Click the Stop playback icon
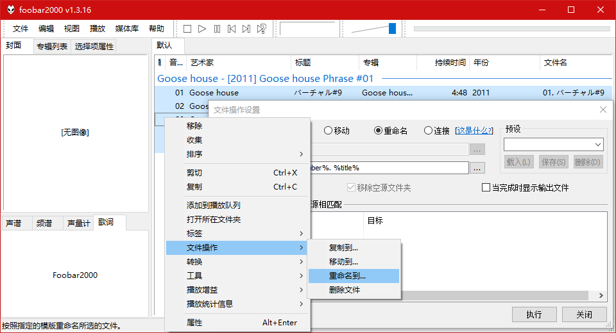This screenshot has width=616, height=333. (x=187, y=29)
